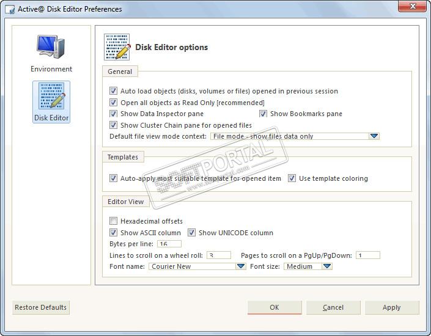Click the Bytes per line label

[x=131, y=244]
